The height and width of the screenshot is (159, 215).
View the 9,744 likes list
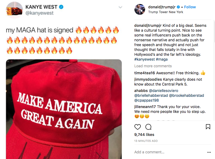click(x=144, y=135)
